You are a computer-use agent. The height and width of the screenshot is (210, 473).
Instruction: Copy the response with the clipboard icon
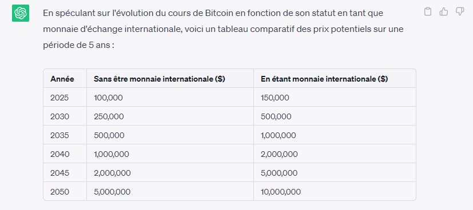point(427,12)
